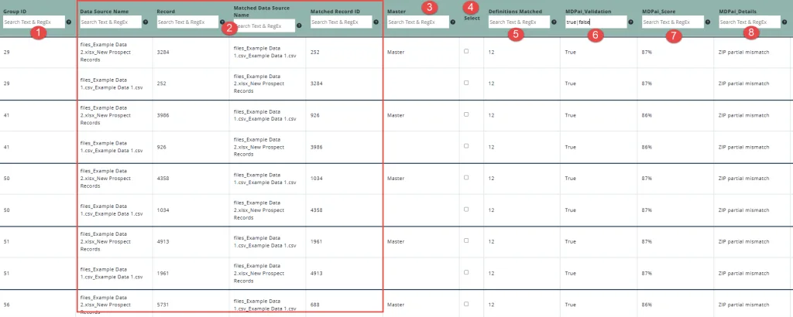Click 3986 in the Record column
793x317 pixels.
[163, 115]
